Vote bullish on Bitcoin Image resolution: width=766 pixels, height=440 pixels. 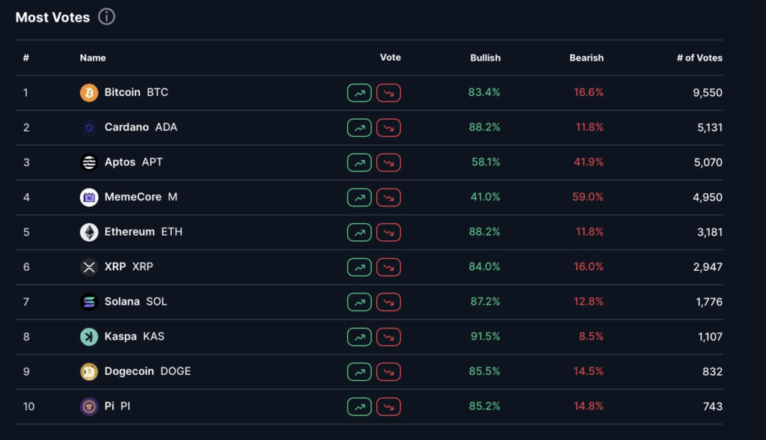[x=359, y=93]
